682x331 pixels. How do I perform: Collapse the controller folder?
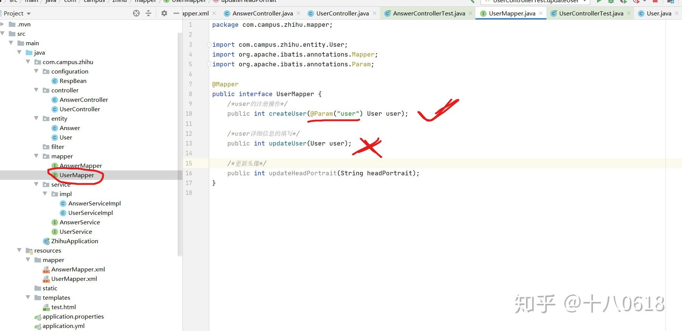coord(37,90)
